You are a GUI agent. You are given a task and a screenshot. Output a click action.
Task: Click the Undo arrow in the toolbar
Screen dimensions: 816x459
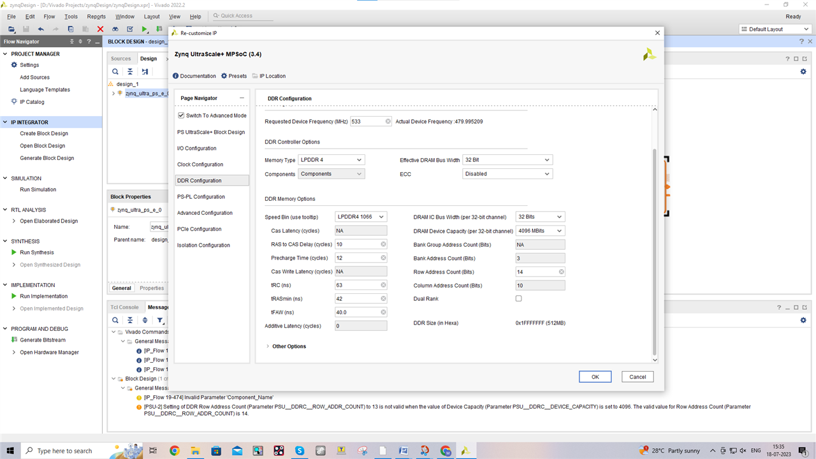tap(41, 29)
